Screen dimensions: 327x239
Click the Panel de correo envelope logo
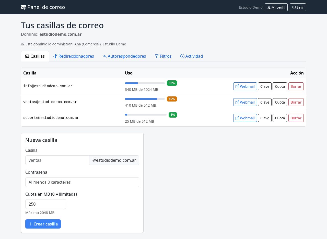click(x=24, y=7)
